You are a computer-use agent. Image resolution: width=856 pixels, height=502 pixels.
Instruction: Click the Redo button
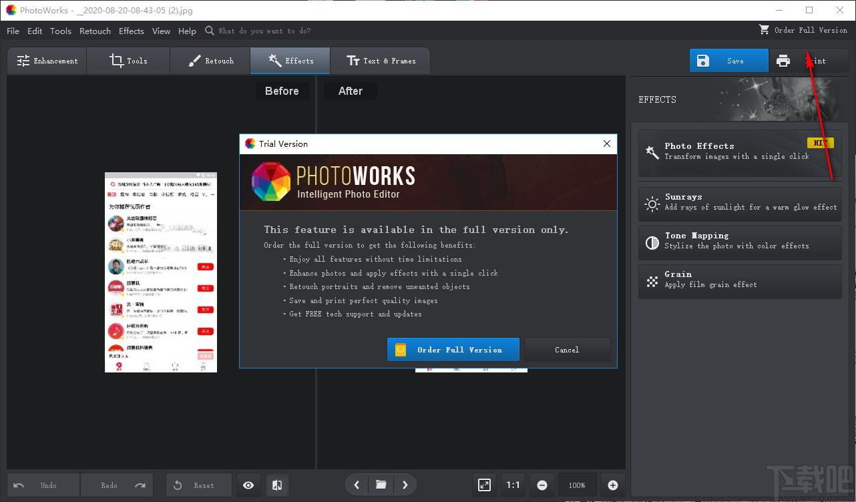coord(117,485)
